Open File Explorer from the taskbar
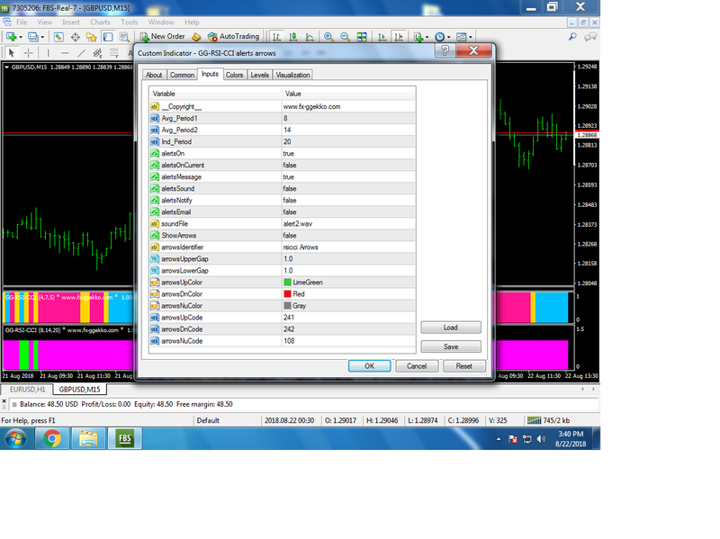The image size is (720, 539). tap(88, 438)
